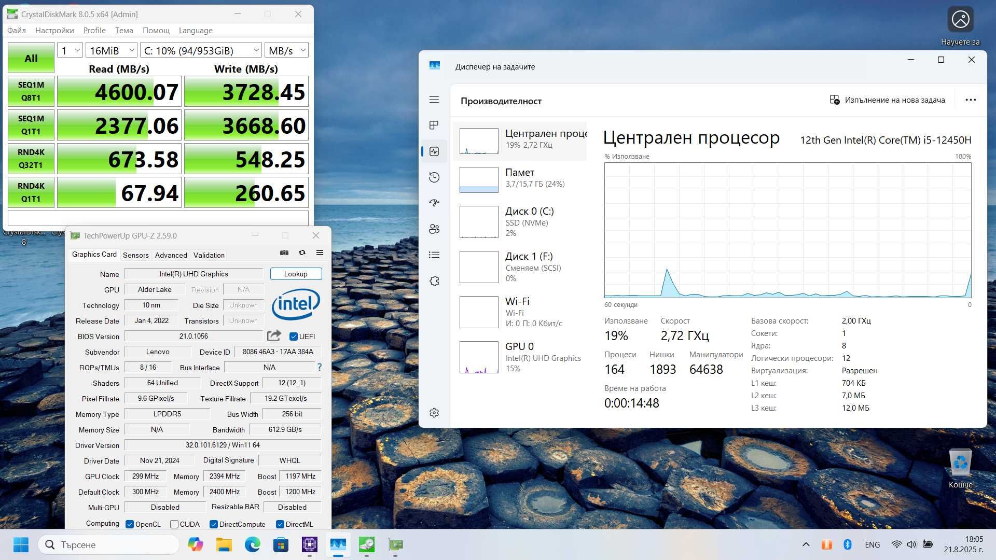
Task: Open Task Manager hamburger navigation menu
Action: pyautogui.click(x=434, y=100)
